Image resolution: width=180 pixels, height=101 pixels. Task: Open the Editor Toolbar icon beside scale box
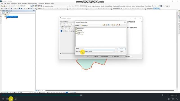point(32,6)
